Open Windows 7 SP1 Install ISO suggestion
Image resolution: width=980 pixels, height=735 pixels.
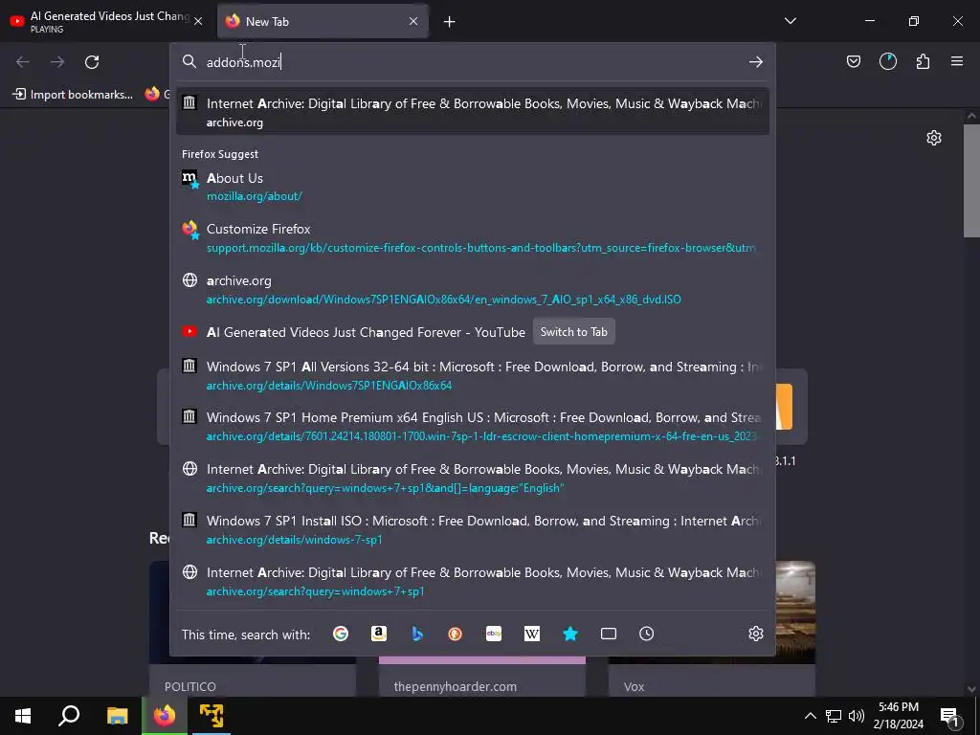[473, 529]
